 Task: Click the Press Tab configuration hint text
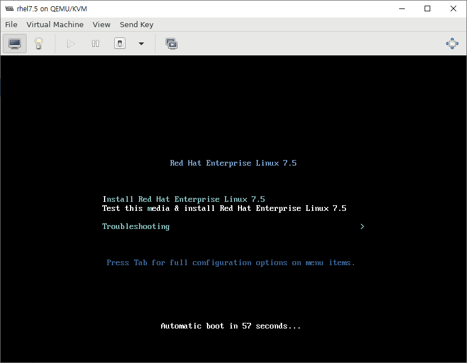pyautogui.click(x=231, y=263)
